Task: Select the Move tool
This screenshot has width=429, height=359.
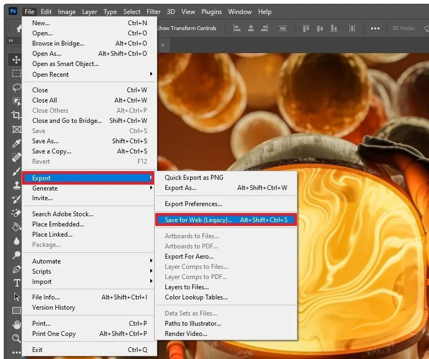Action: point(16,60)
